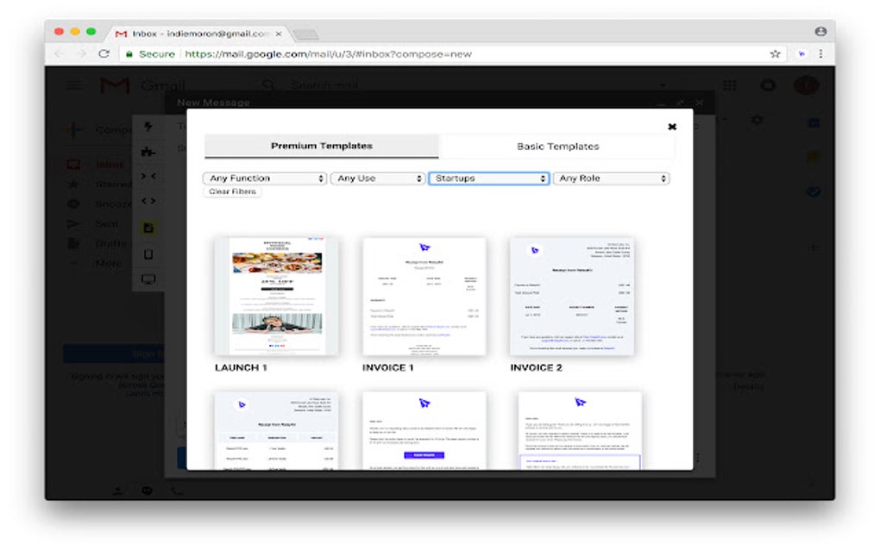Click the Chrome profile icon
The width and height of the screenshot is (880, 550).
[x=820, y=31]
